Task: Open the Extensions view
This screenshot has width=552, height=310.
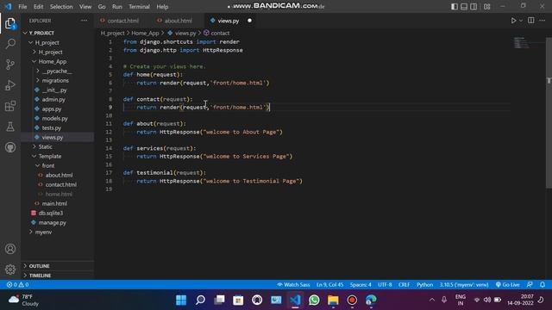Action: point(10,106)
